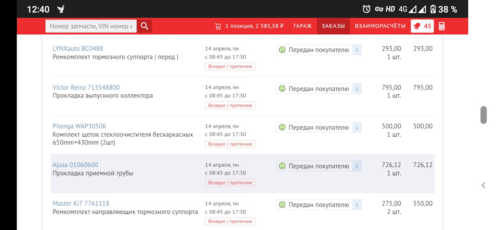The image size is (499, 230).
Task: Open the ГАРАЖ menu item
Action: [x=303, y=26]
